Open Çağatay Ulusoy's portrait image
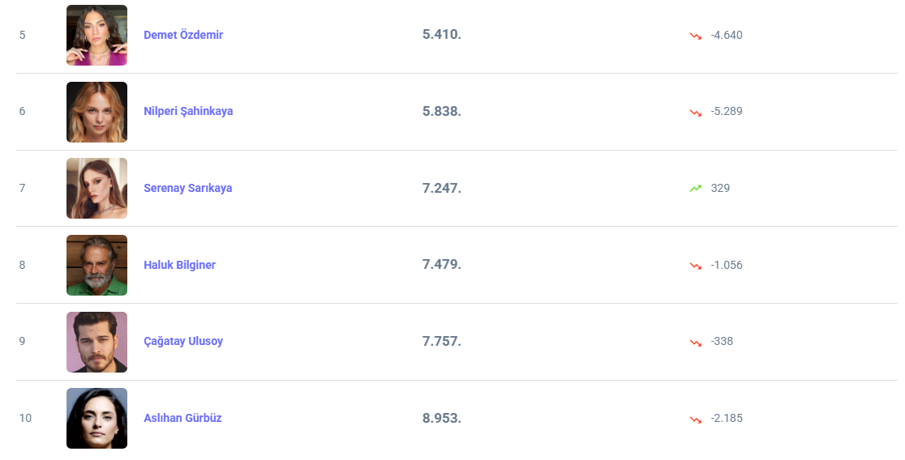Screen dimensions: 905x460 coord(97,342)
